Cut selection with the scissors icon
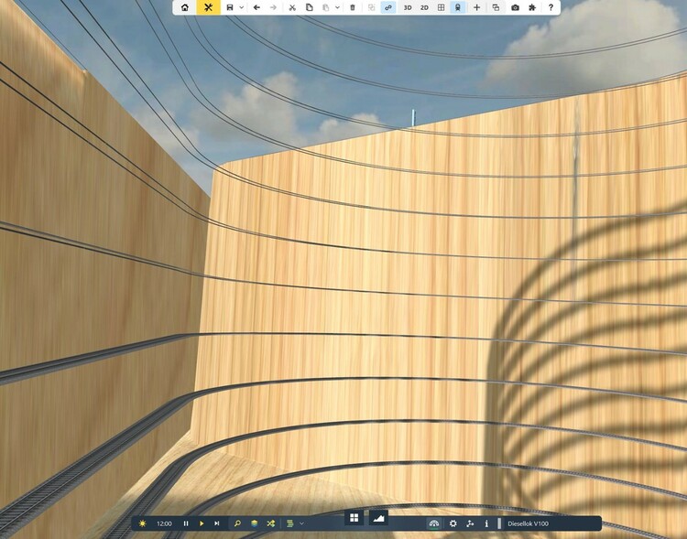Image resolution: width=687 pixels, height=539 pixels. click(292, 7)
